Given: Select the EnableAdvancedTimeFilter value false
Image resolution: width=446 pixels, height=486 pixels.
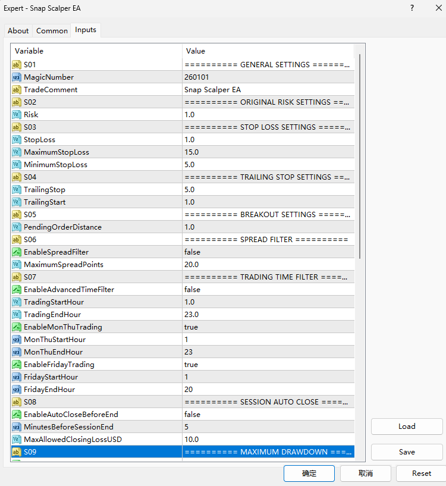Looking at the screenshot, I should point(192,290).
